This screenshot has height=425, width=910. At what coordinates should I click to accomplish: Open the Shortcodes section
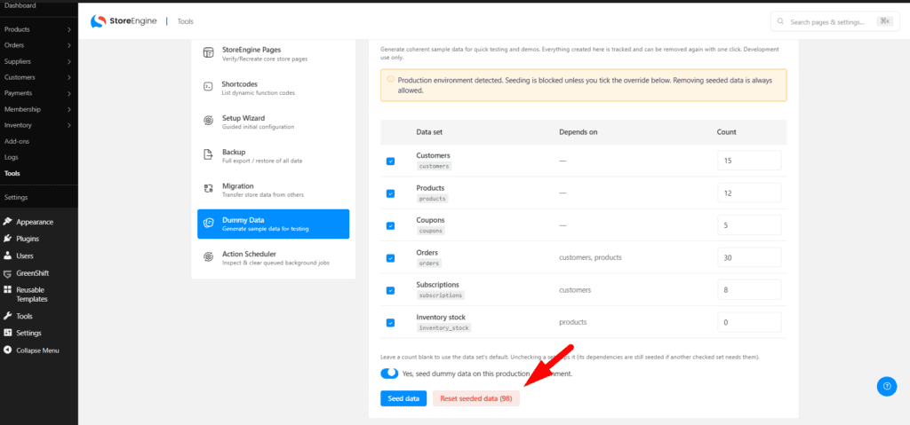(x=274, y=88)
